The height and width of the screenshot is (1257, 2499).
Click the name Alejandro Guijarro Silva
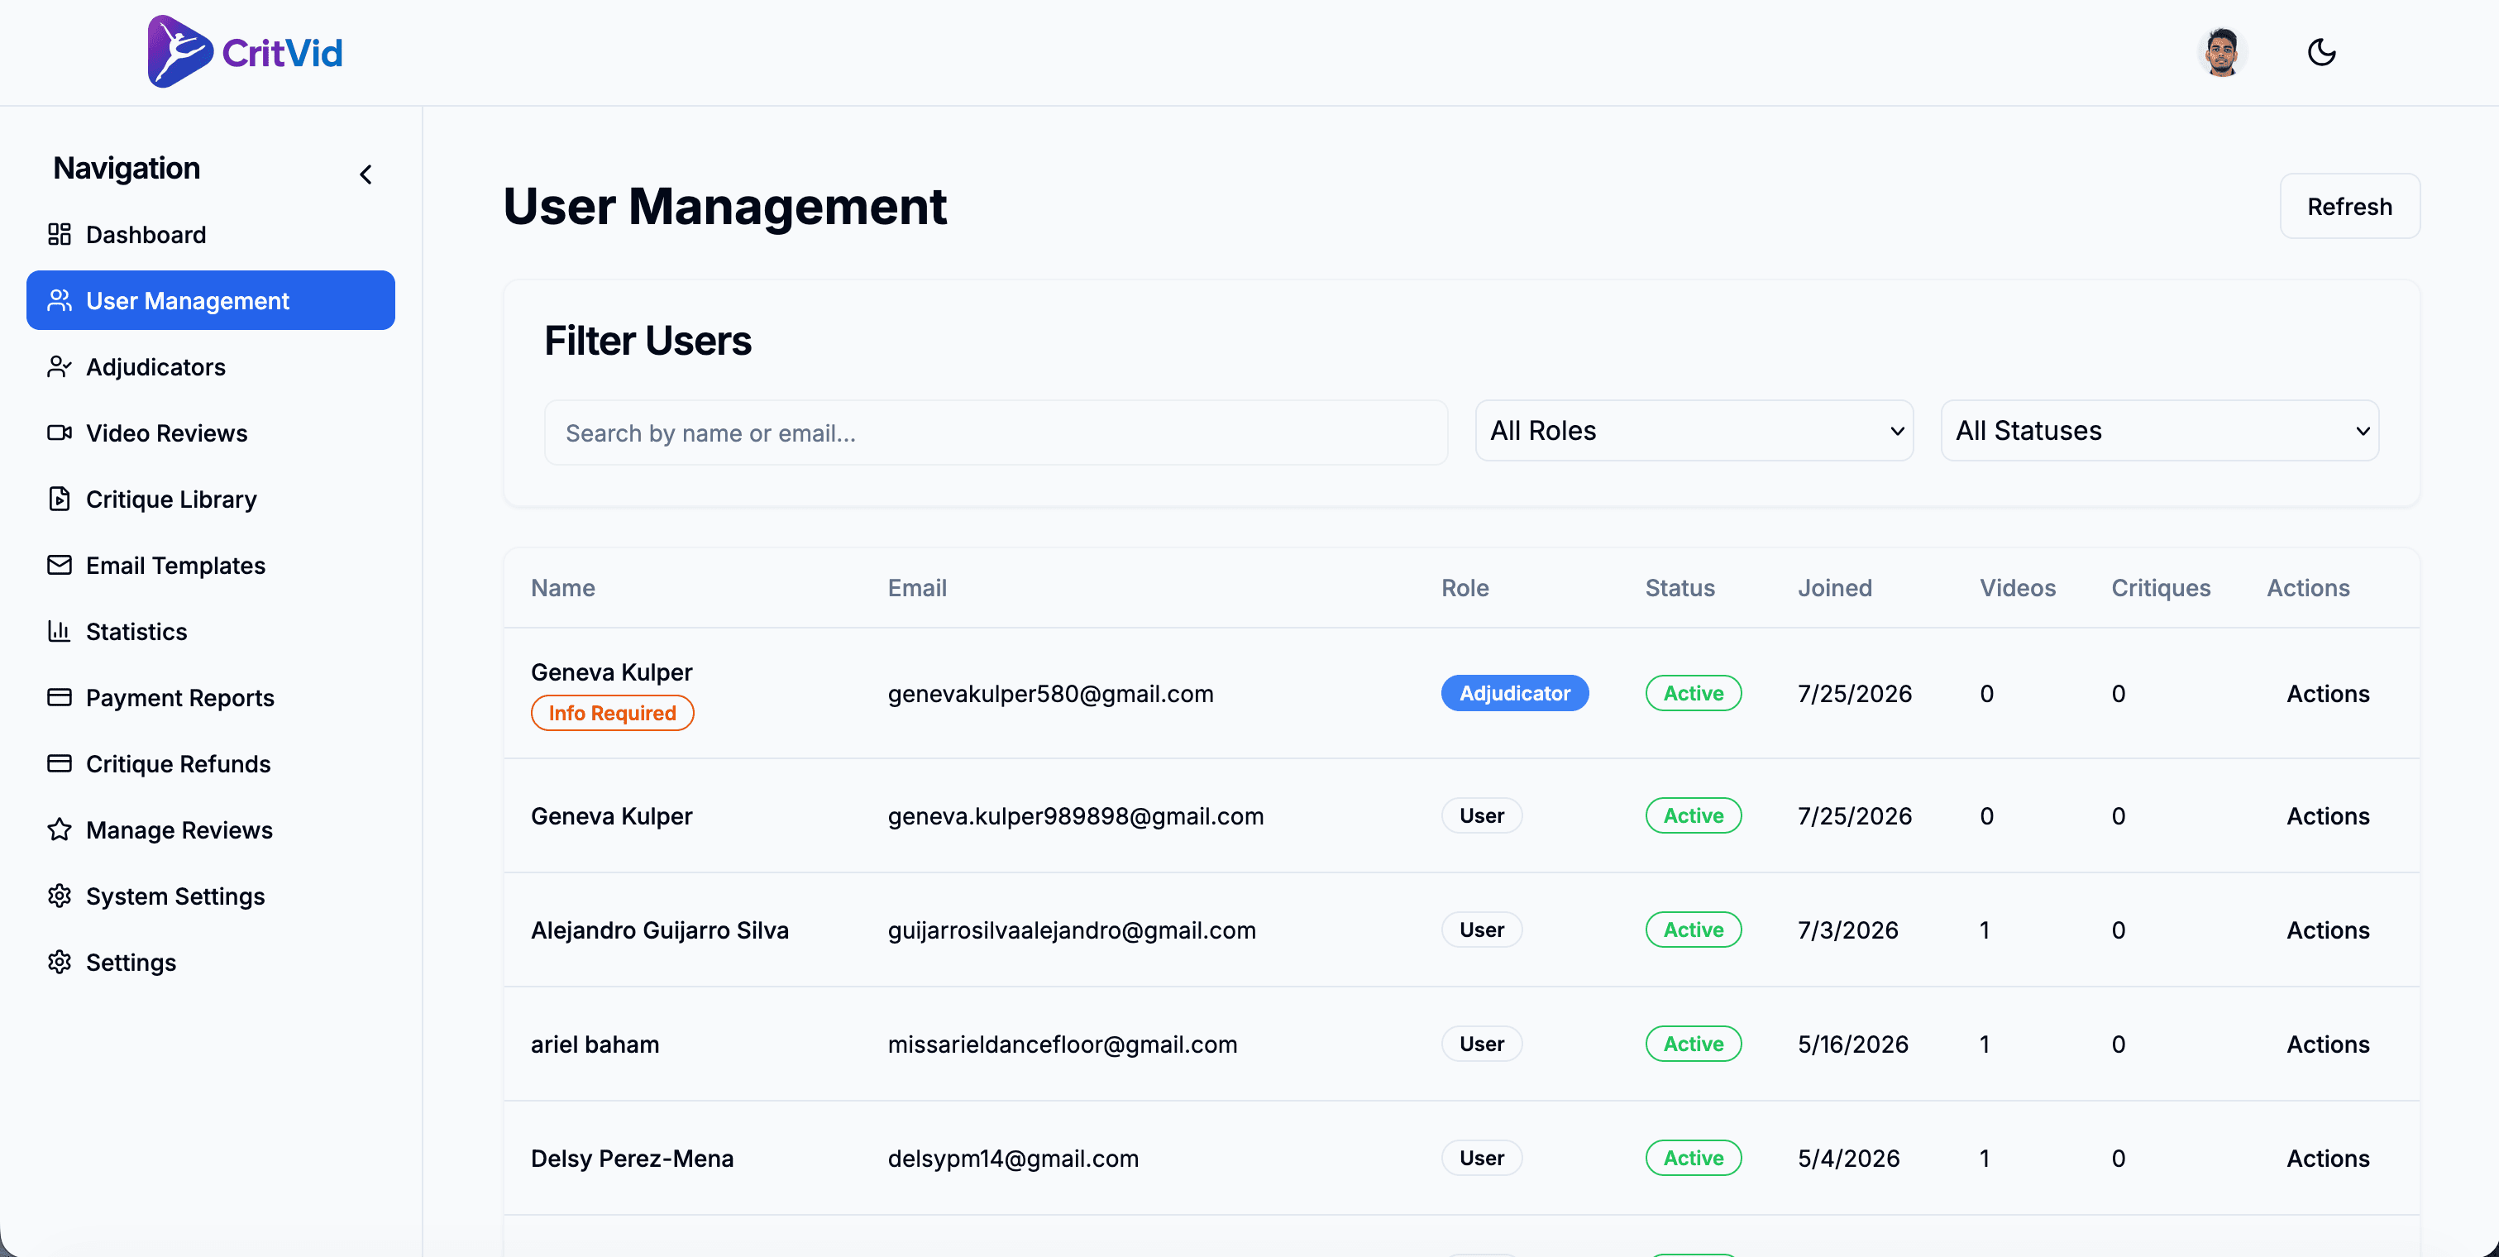[660, 930]
